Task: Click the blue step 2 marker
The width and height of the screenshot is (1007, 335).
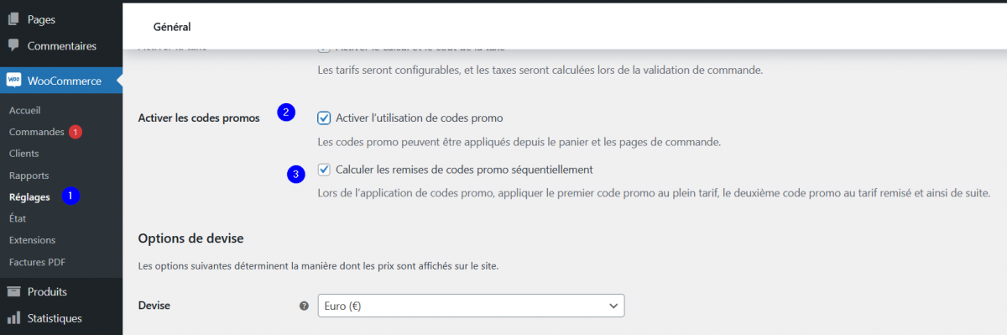Action: click(287, 112)
